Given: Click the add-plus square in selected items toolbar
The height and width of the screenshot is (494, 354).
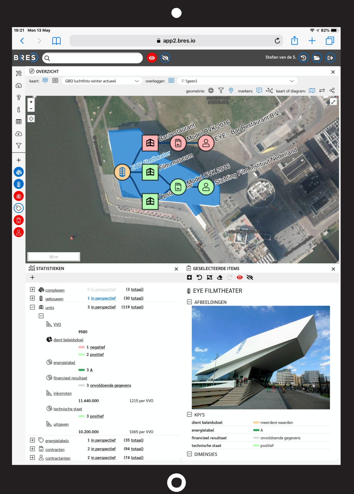Looking at the screenshot, I should [x=190, y=277].
